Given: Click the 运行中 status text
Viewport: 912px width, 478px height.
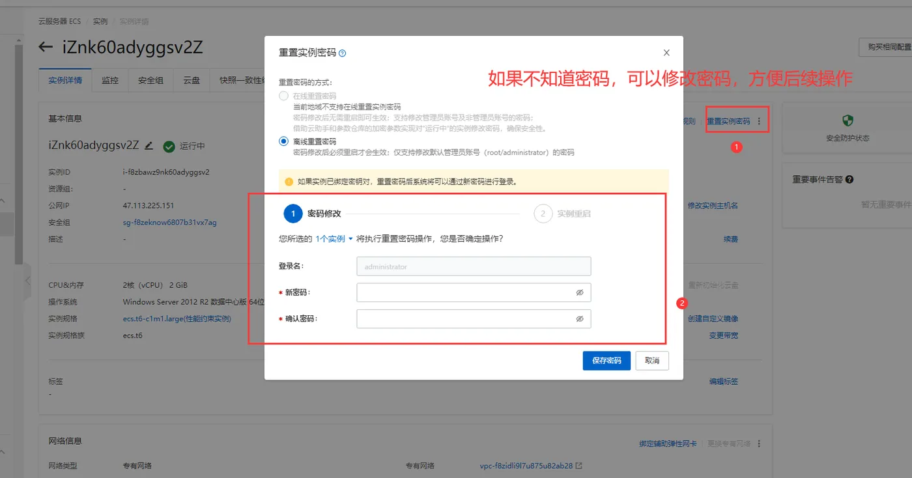Looking at the screenshot, I should coord(192,146).
